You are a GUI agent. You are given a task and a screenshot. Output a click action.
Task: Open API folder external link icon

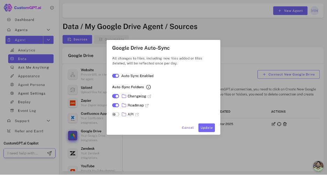pyautogui.click(x=137, y=114)
